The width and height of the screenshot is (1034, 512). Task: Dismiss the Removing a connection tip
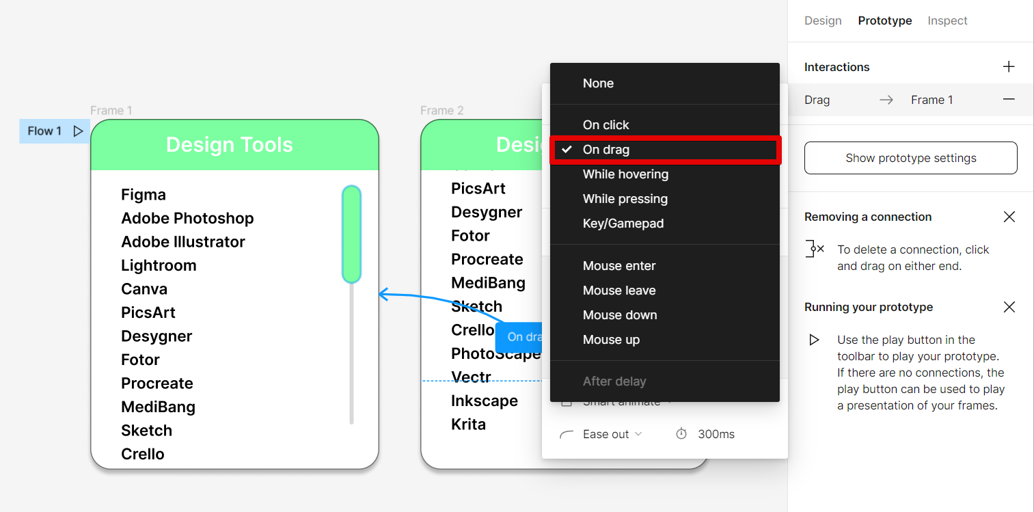point(1009,217)
